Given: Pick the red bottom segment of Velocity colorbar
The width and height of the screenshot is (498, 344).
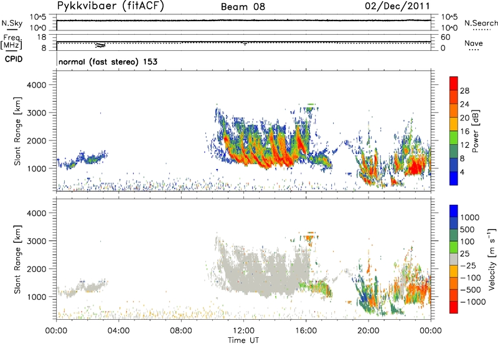Looking at the screenshot, I should tap(454, 307).
